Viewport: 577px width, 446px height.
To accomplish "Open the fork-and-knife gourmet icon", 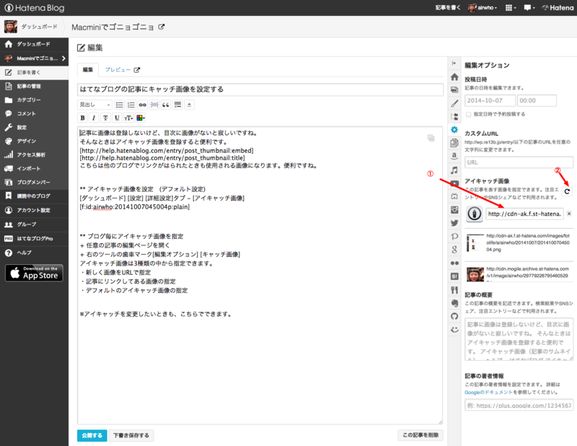I will click(454, 290).
